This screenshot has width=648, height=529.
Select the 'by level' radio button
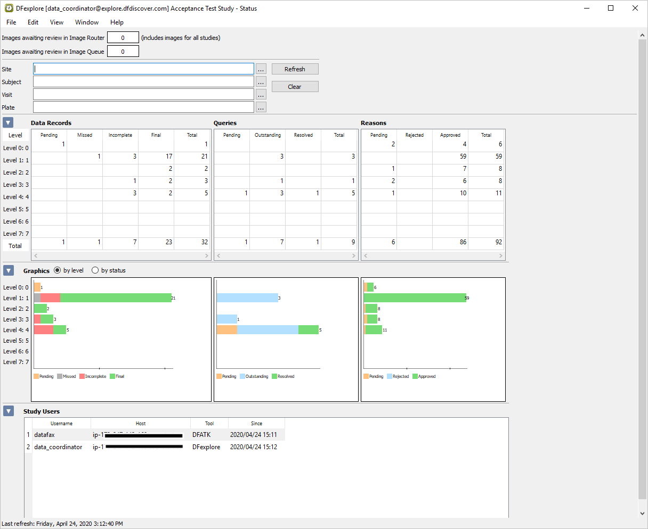(58, 270)
